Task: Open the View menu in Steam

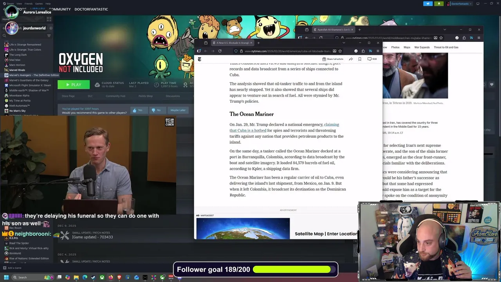Action: tap(19, 4)
